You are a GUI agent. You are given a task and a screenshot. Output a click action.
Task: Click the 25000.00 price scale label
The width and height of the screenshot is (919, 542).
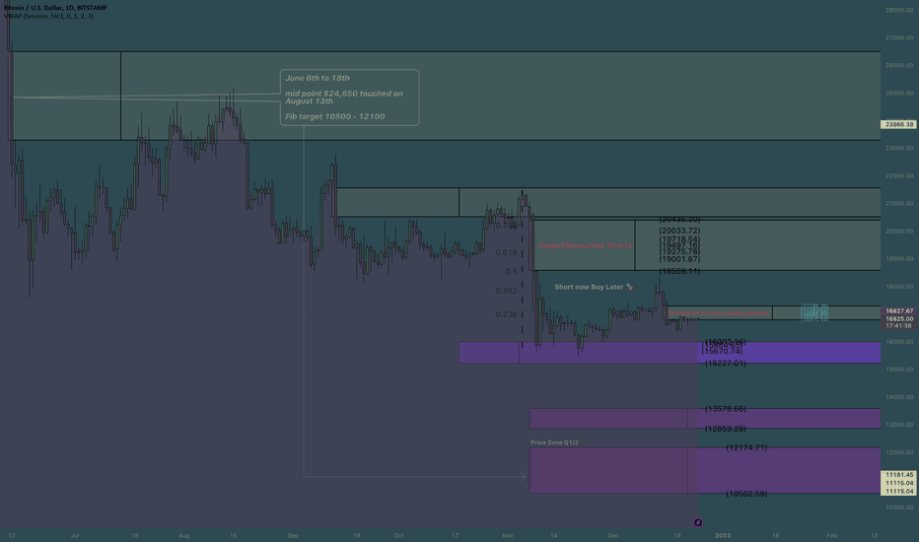coord(899,94)
